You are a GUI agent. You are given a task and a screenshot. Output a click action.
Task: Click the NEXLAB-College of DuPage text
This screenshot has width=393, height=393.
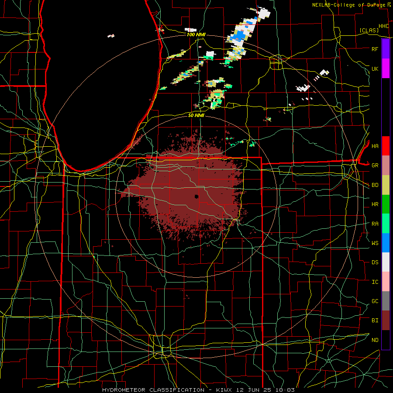point(349,5)
